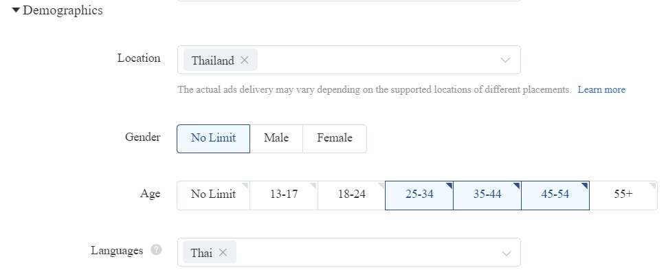
Task: Open the Languages dropdown chevron
Action: tap(506, 254)
